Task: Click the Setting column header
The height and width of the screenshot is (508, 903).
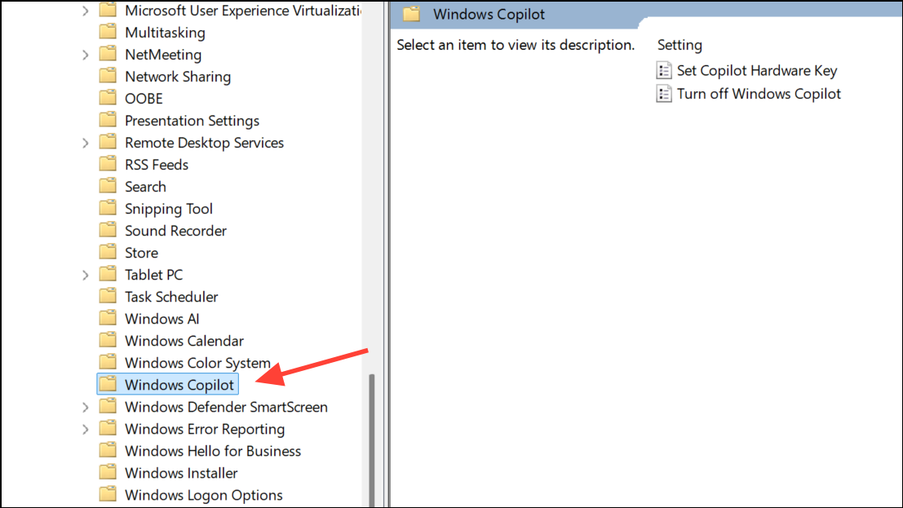Action: click(x=679, y=45)
